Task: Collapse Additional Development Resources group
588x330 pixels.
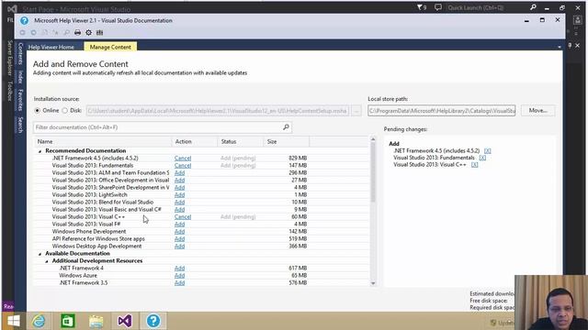Action: point(47,261)
